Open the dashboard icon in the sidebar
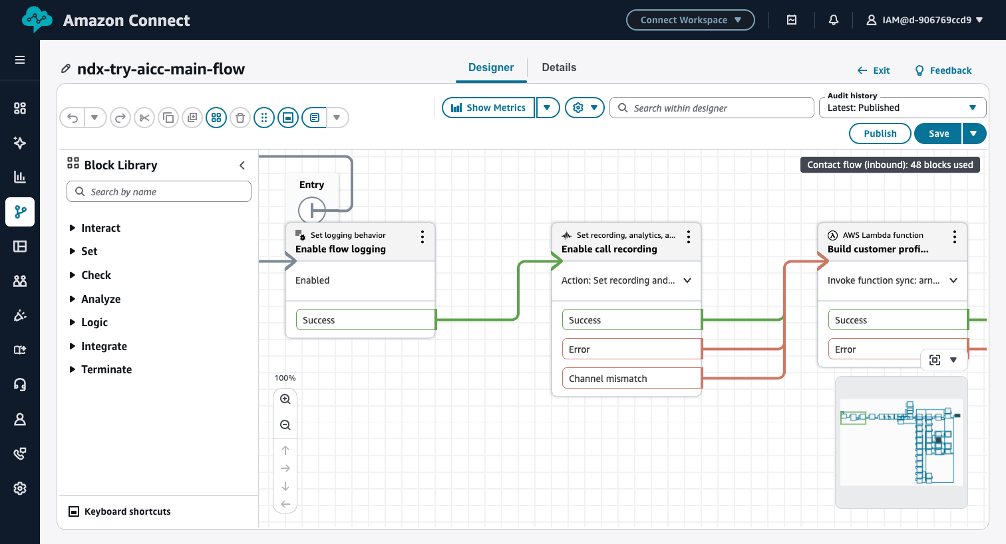The height and width of the screenshot is (544, 1006). point(20,108)
